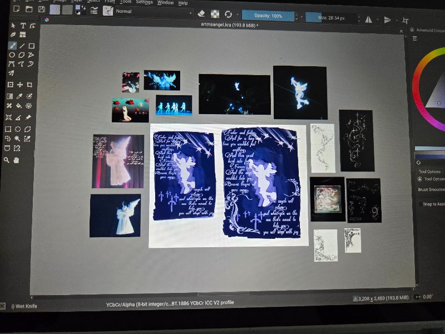The height and width of the screenshot is (334, 445).
Task: Select the Polyline tool
Action: coord(31,55)
